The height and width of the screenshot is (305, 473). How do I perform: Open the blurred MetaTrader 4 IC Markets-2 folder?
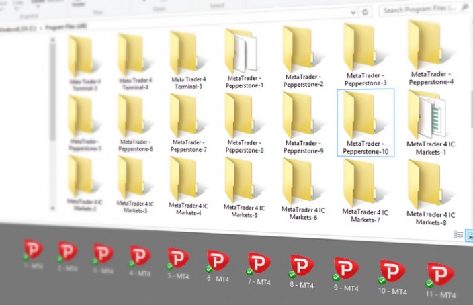[x=84, y=183]
